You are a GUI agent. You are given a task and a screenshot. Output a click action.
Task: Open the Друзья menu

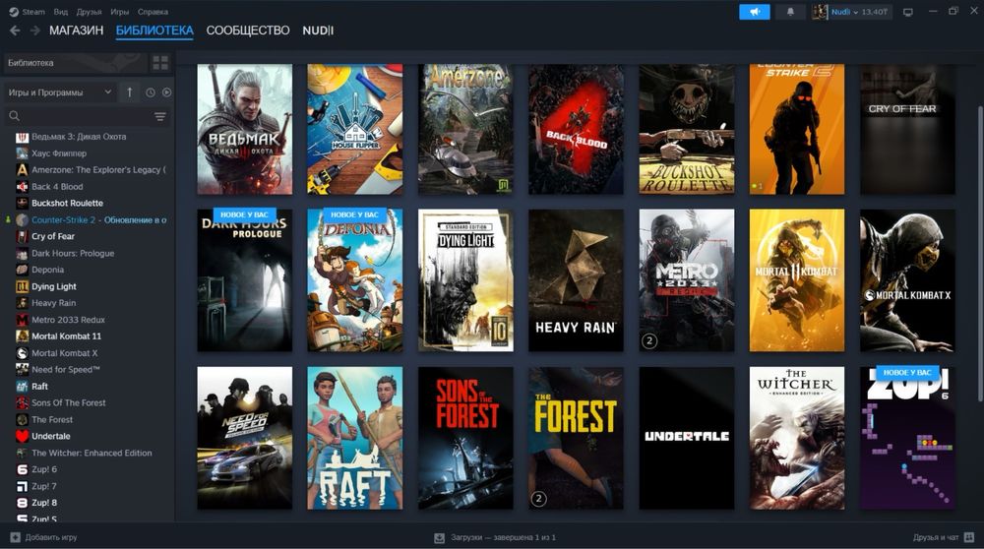click(x=90, y=12)
